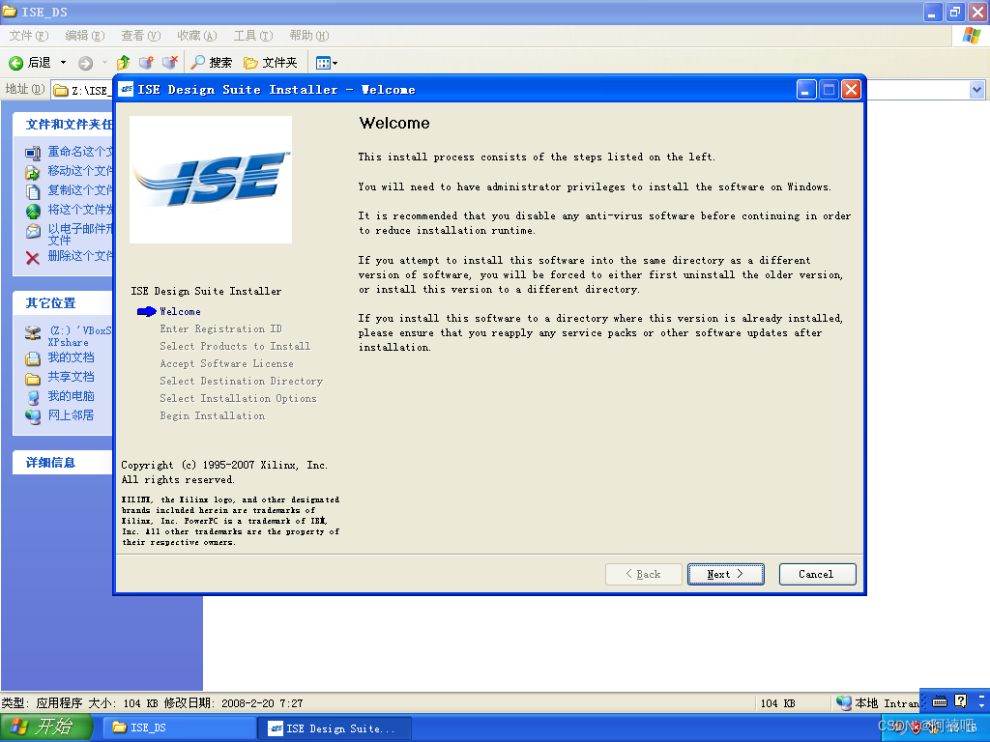
Task: Click the disabled Back button
Action: (x=643, y=574)
